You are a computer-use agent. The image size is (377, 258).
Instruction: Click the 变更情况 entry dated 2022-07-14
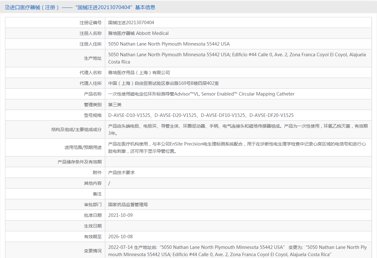(x=238, y=251)
